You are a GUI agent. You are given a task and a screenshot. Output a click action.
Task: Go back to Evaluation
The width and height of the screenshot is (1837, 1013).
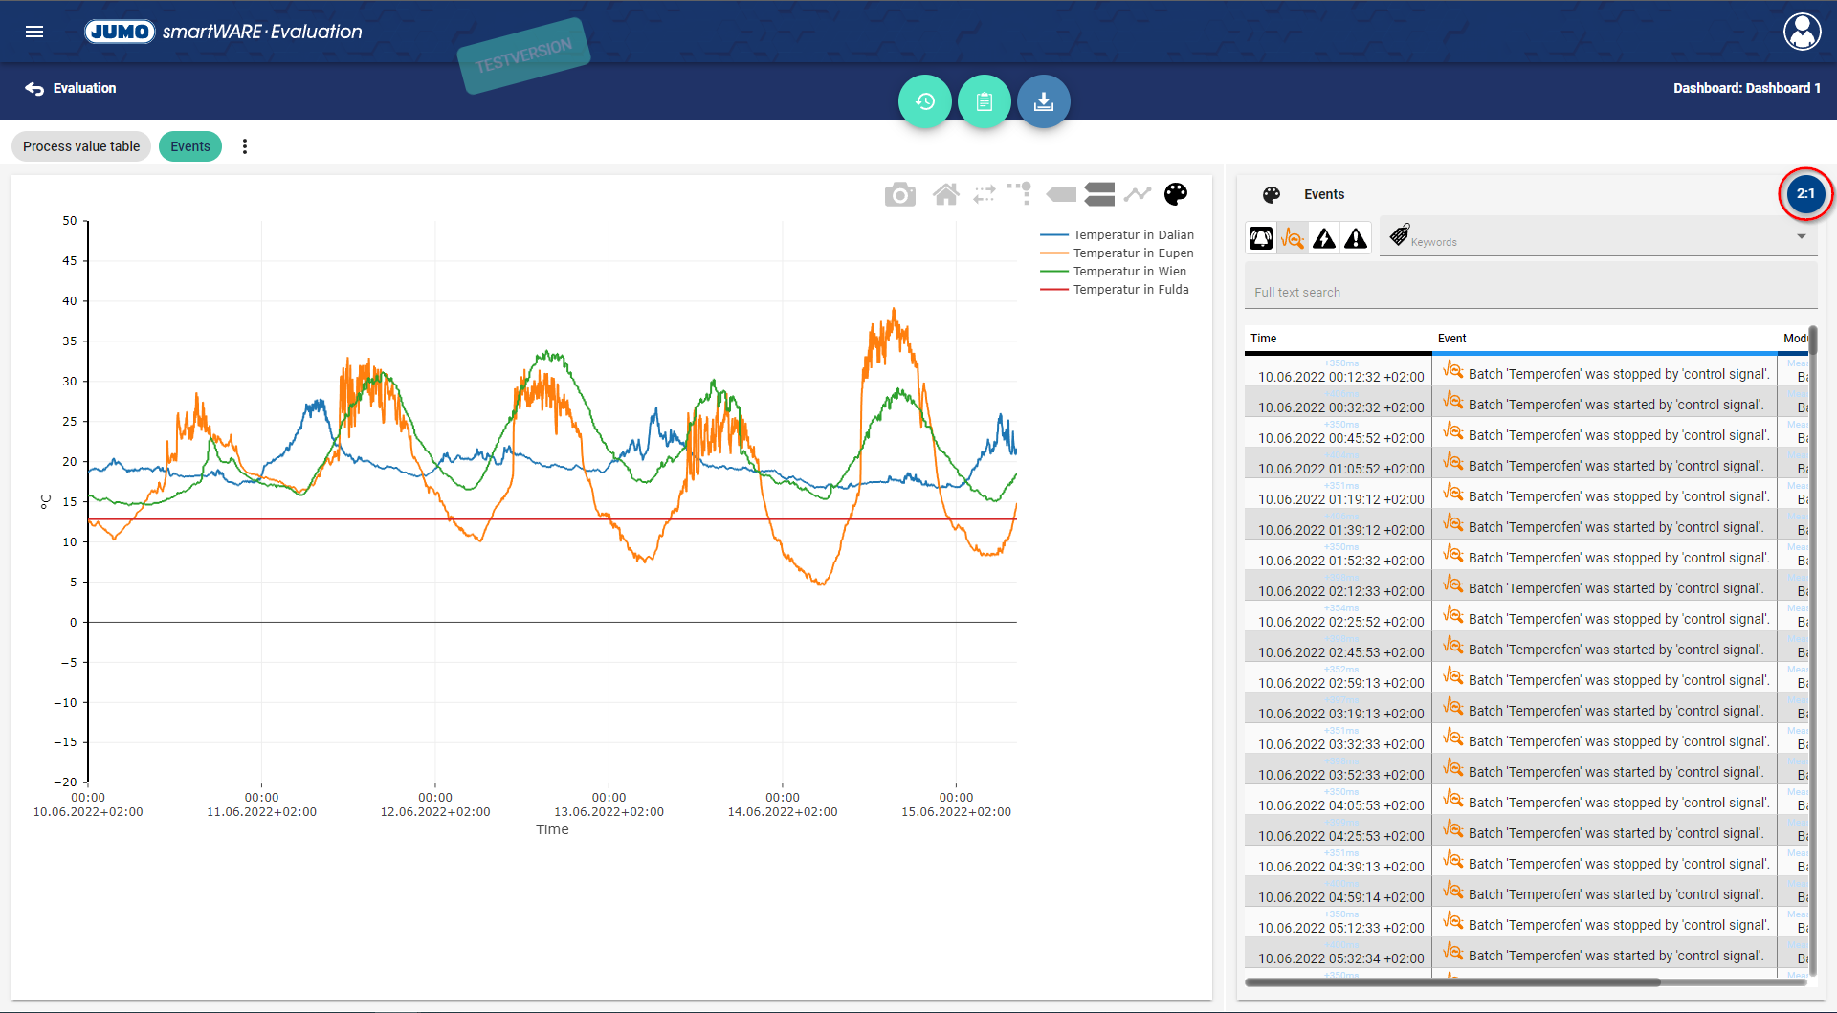pos(71,88)
